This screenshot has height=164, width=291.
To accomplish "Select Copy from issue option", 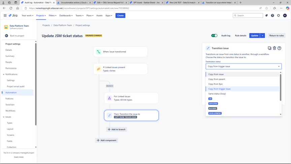I will click(243, 74).
